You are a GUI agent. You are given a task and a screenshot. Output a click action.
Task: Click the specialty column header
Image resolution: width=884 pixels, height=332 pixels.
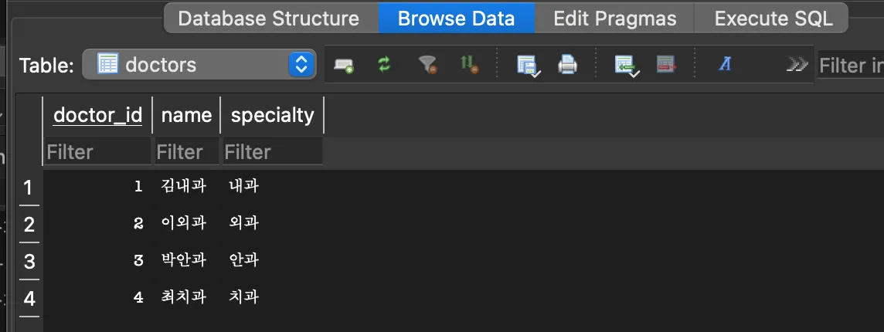[x=272, y=115]
